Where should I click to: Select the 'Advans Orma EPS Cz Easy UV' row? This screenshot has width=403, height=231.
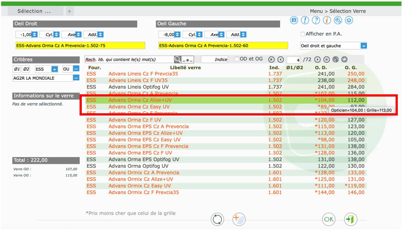[x=226, y=140]
